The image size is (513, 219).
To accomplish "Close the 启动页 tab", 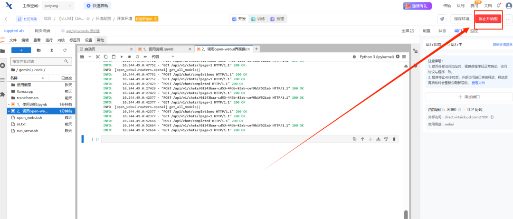I will click(x=132, y=49).
